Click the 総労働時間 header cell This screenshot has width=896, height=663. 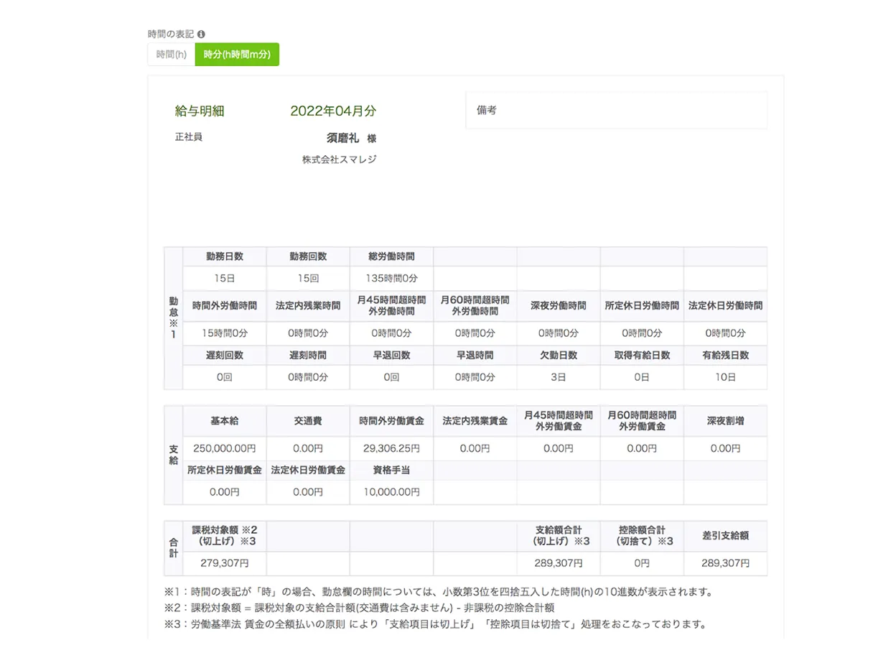pos(391,256)
